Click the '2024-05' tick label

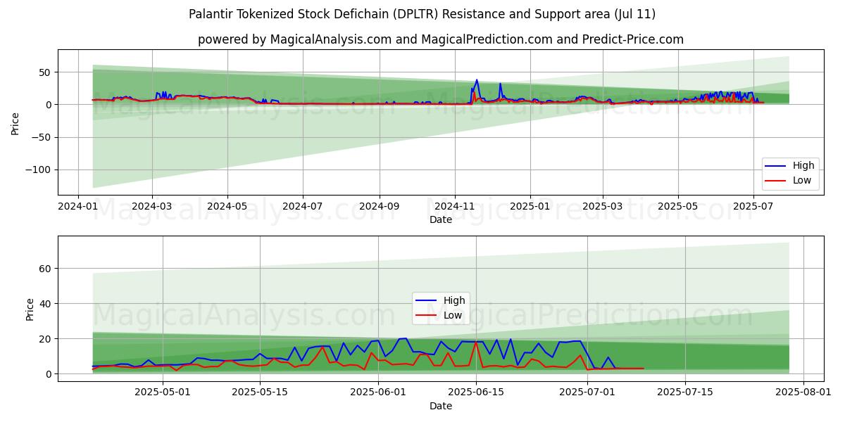[x=227, y=206]
